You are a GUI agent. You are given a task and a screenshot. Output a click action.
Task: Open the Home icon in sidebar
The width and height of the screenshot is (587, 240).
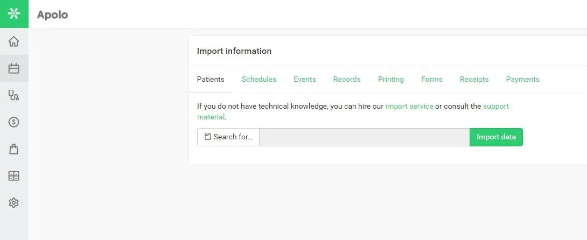pyautogui.click(x=14, y=41)
